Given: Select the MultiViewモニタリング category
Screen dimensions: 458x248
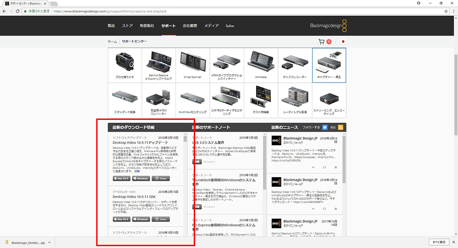Looking at the screenshot, I should point(192,100).
